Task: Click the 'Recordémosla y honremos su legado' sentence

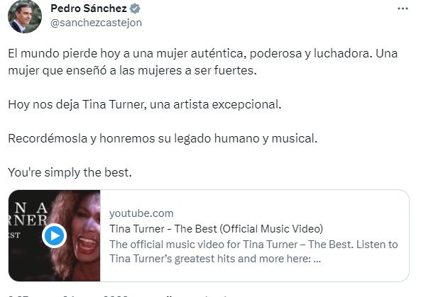Action: click(x=163, y=139)
